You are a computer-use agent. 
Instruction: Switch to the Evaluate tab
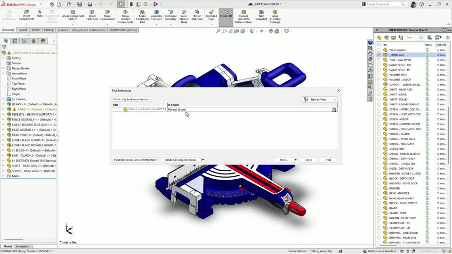(x=63, y=30)
